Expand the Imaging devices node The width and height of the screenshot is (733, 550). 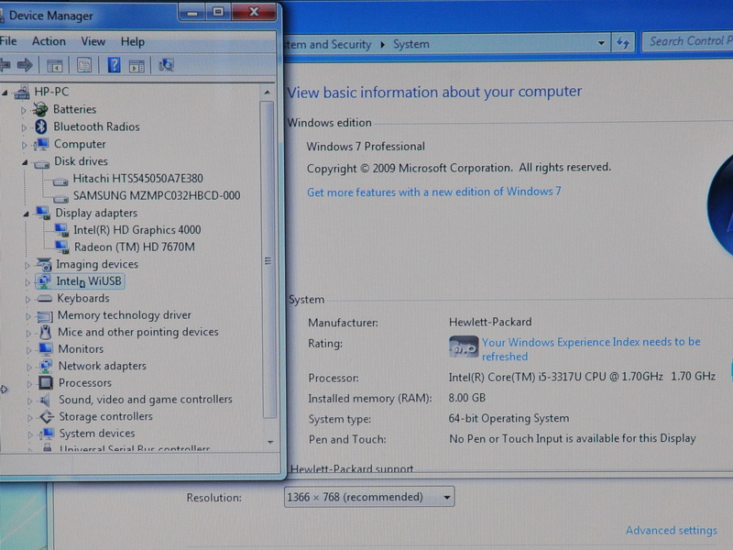point(27,265)
